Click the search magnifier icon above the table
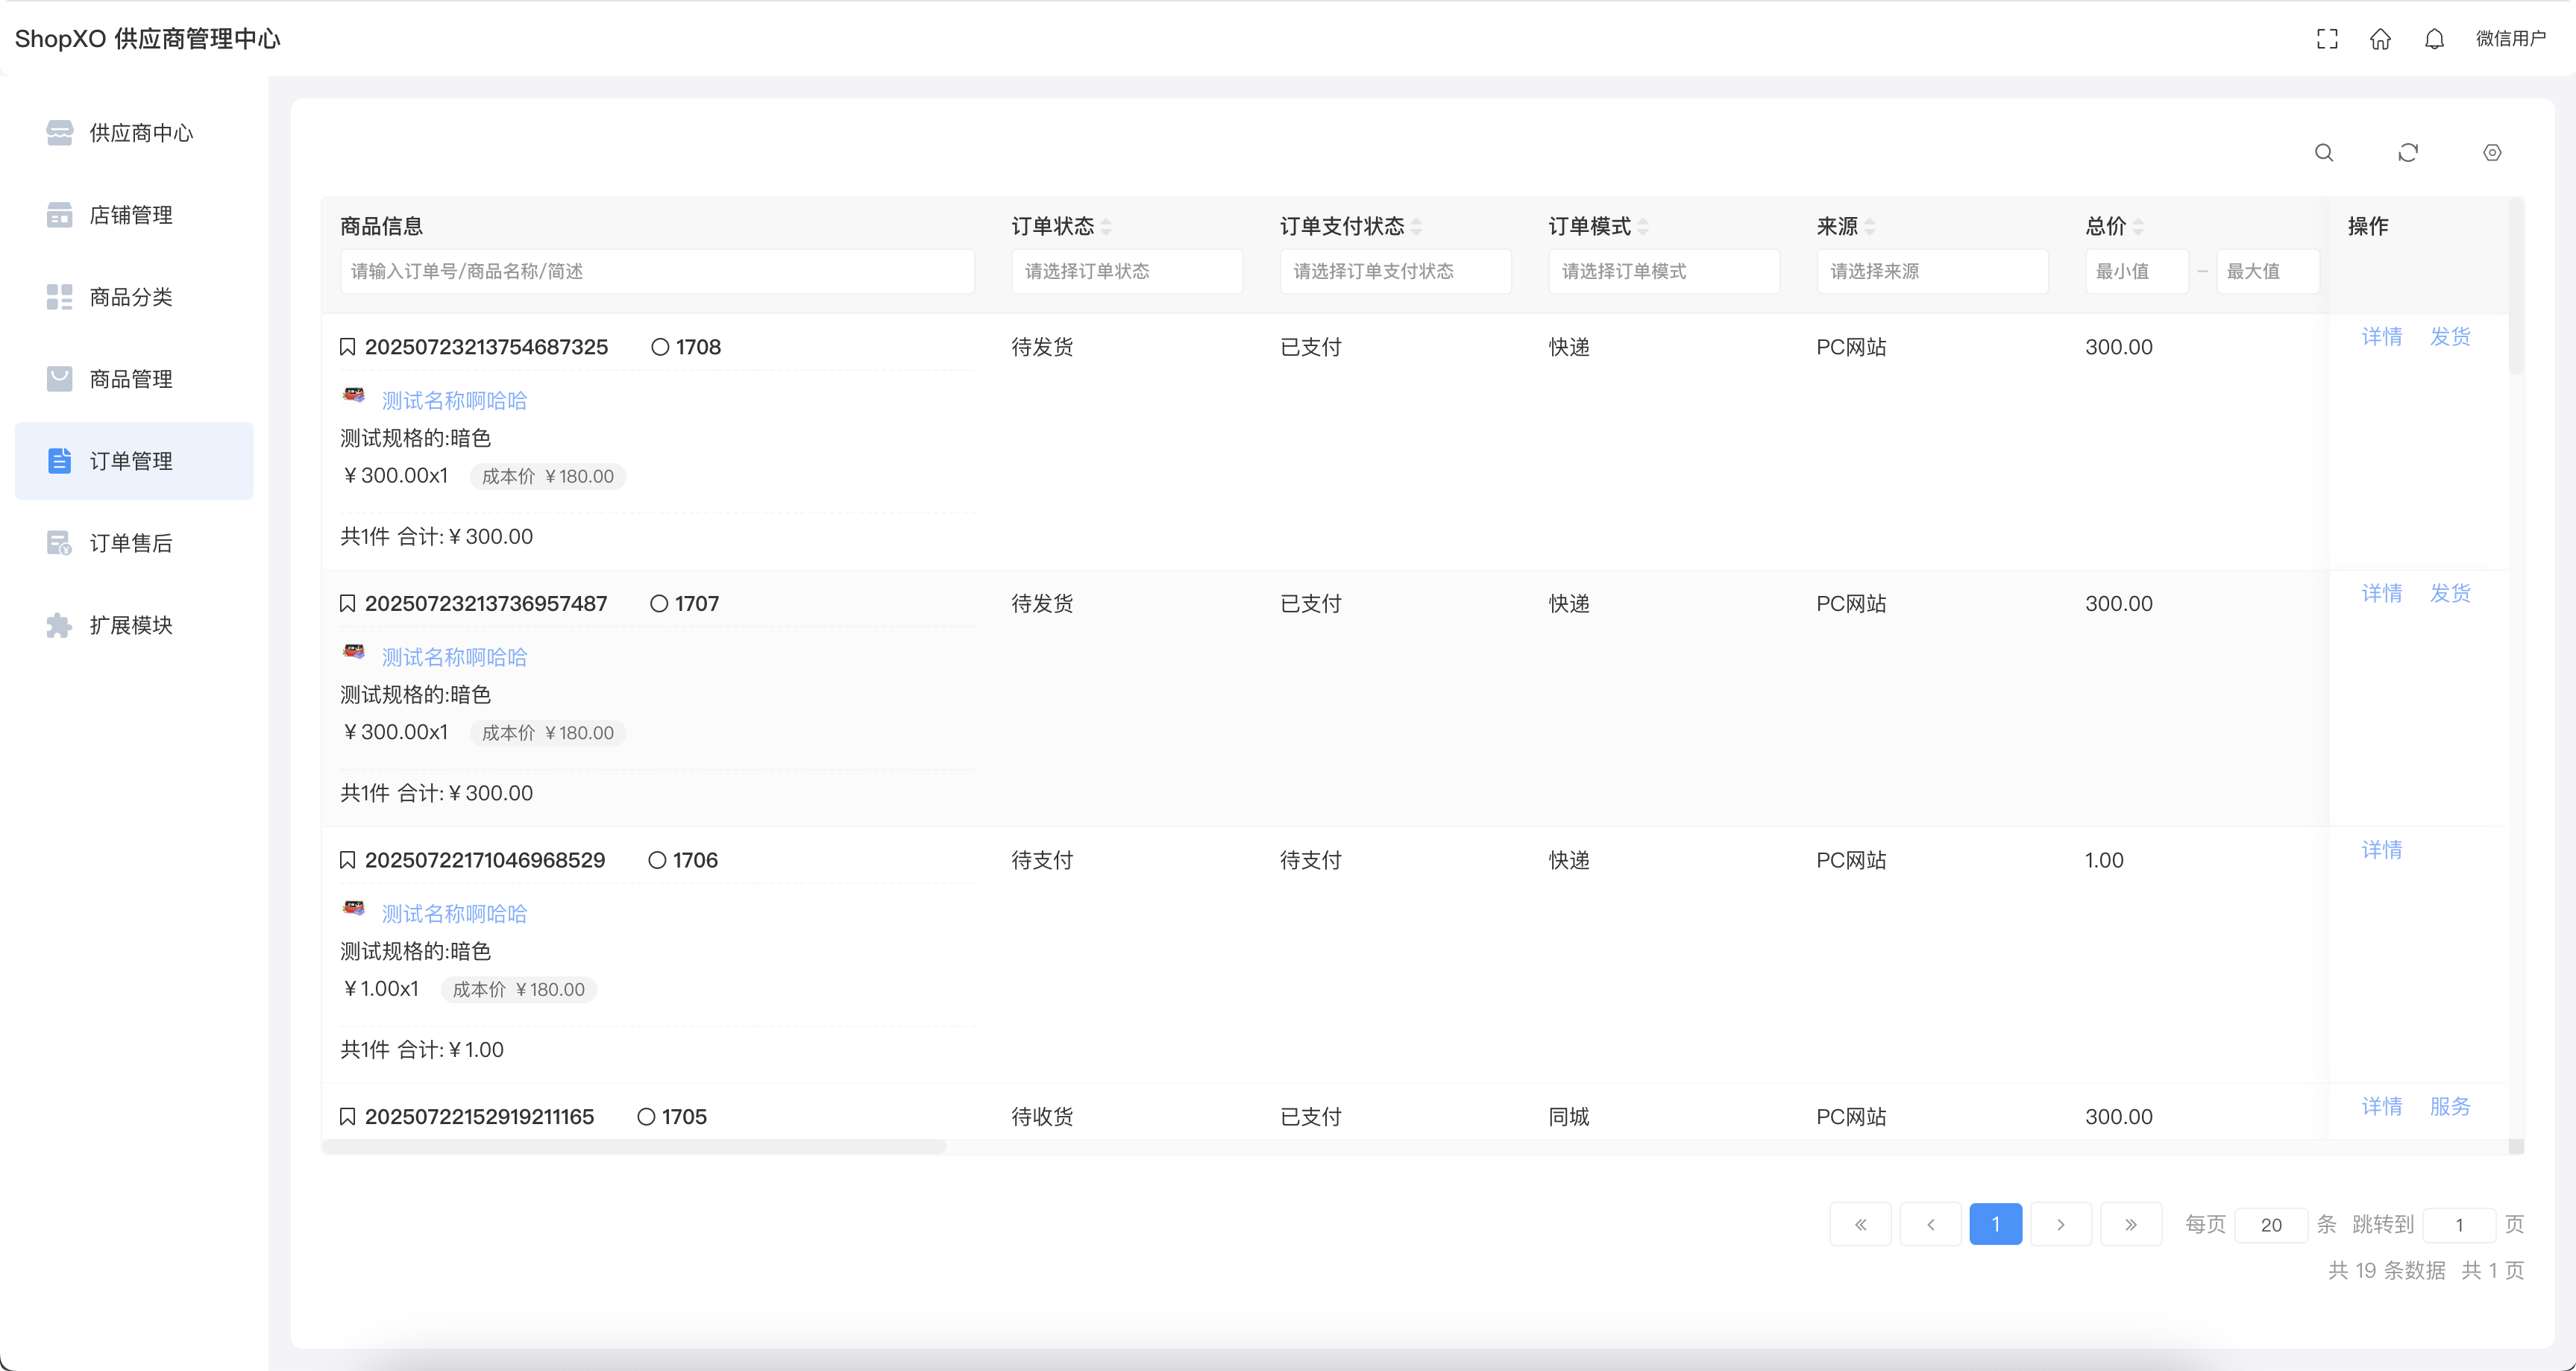The height and width of the screenshot is (1371, 2576). [x=2324, y=153]
